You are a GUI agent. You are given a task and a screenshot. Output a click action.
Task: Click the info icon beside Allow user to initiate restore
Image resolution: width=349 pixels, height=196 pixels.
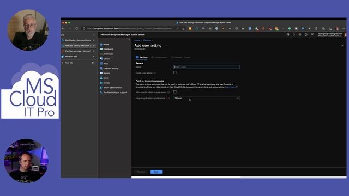169,92
